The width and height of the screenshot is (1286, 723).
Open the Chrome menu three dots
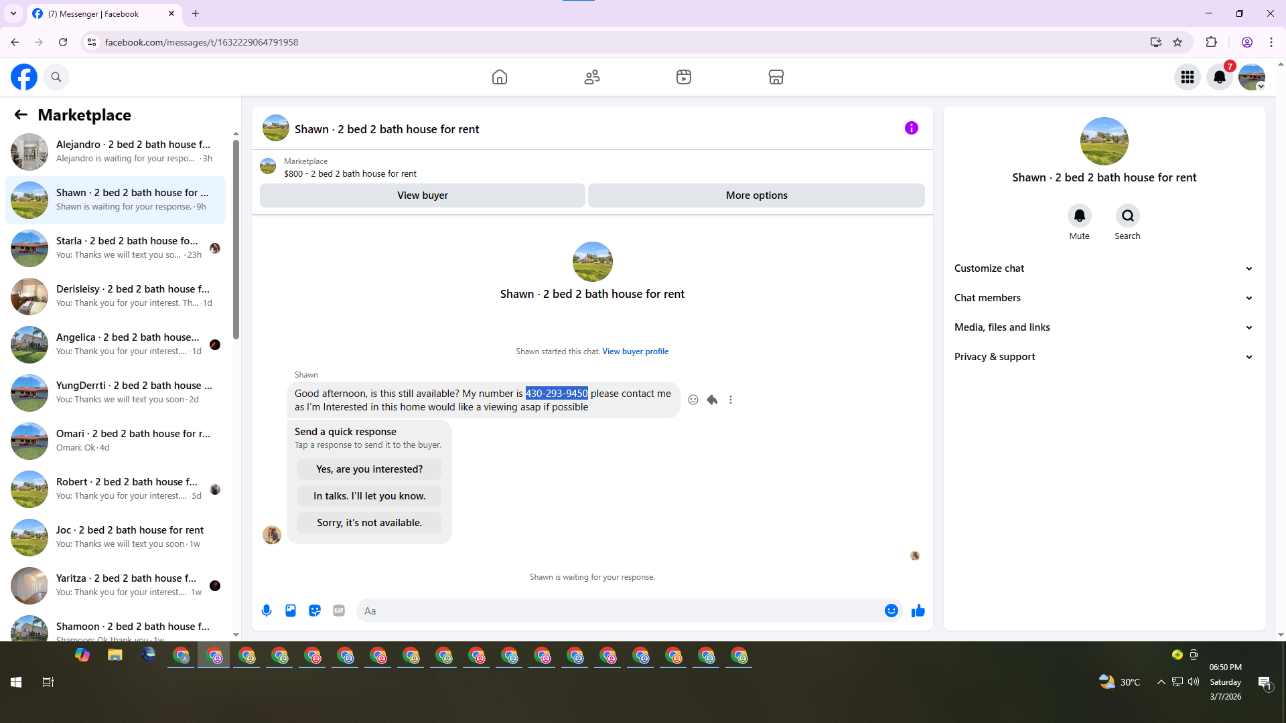tap(1271, 42)
